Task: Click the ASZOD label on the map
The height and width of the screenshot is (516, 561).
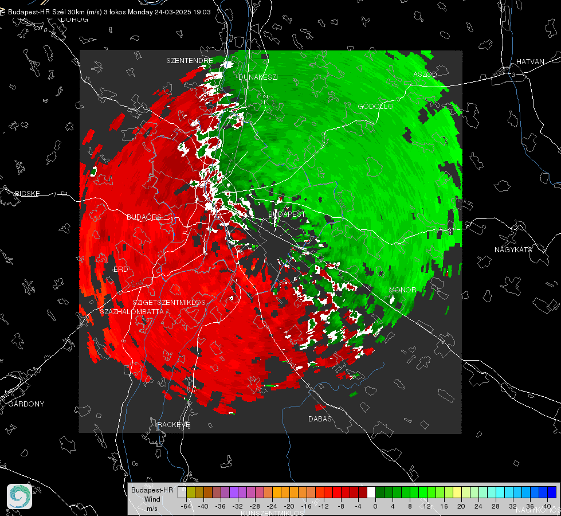Action: pos(425,74)
